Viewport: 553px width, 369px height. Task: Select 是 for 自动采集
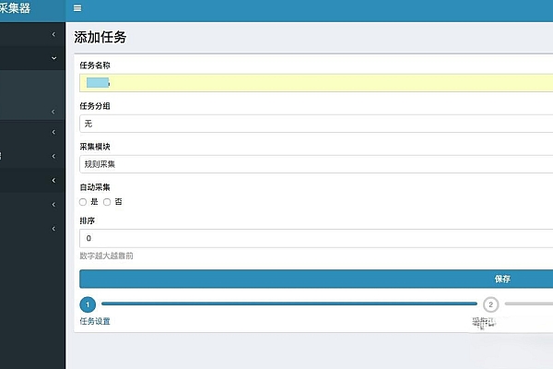pyautogui.click(x=83, y=202)
